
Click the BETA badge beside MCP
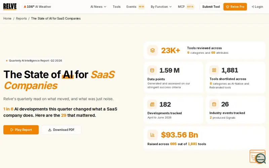pyautogui.click(x=190, y=7)
